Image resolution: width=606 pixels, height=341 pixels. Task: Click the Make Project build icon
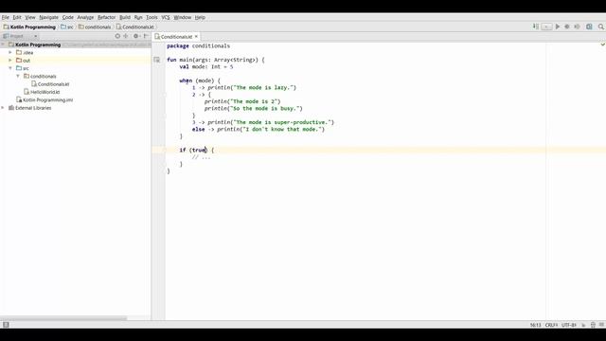tap(536, 27)
